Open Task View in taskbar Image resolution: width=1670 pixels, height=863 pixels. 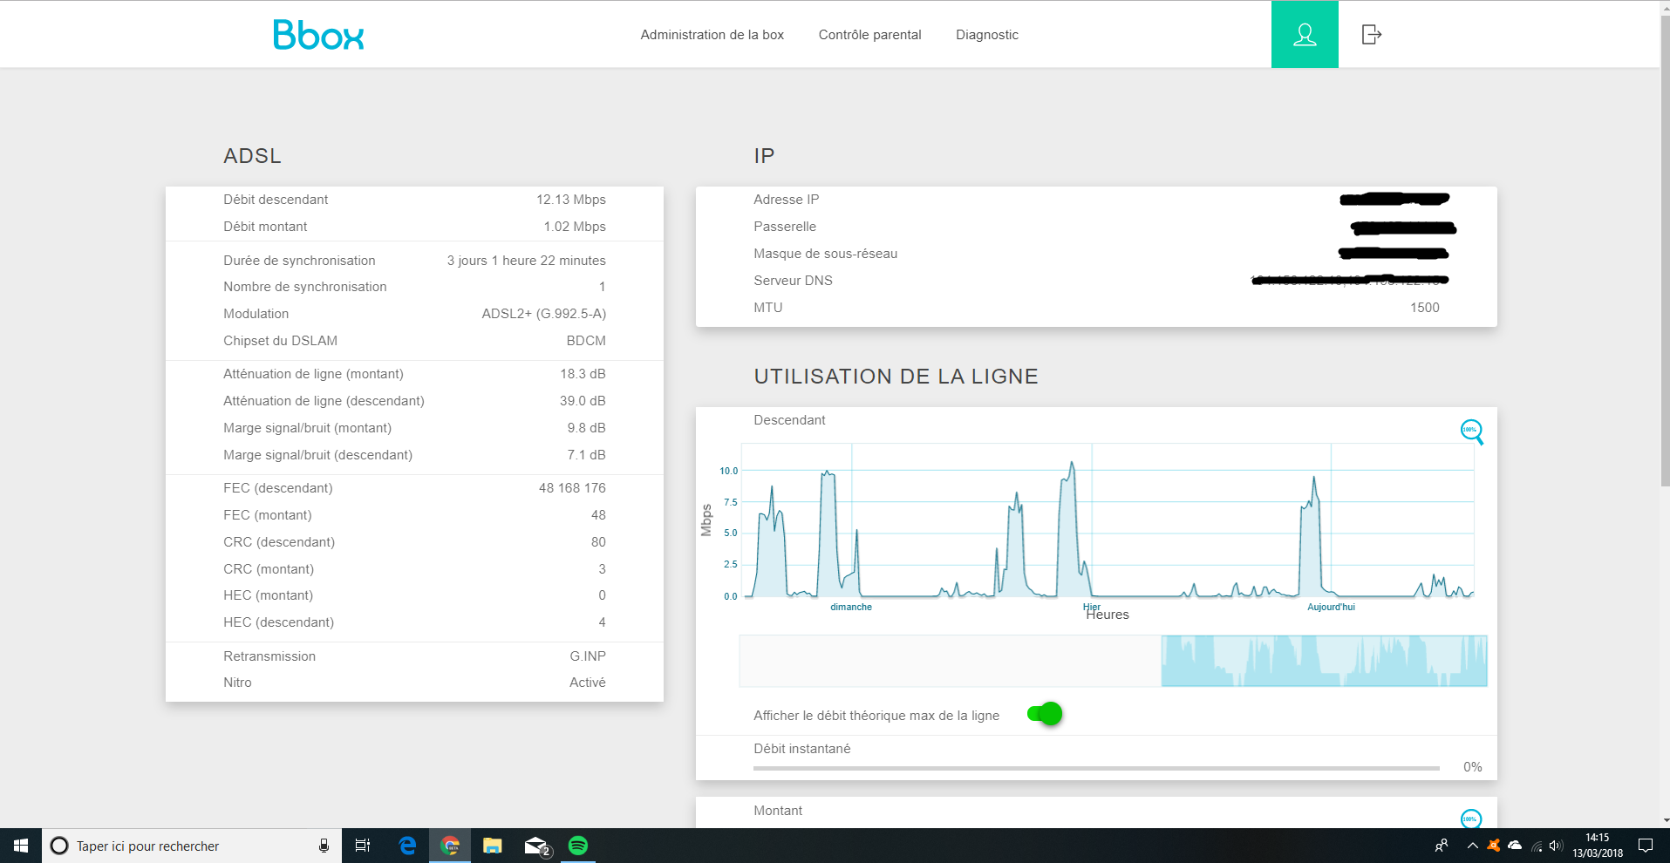click(x=363, y=846)
